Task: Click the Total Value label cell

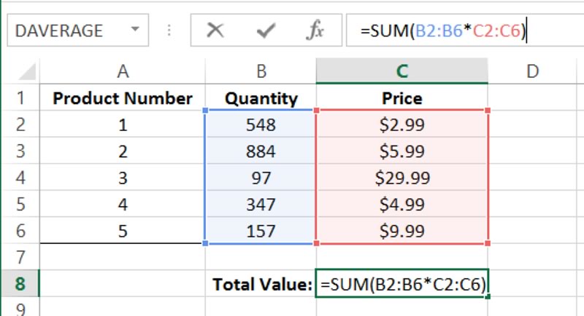Action: point(261,284)
